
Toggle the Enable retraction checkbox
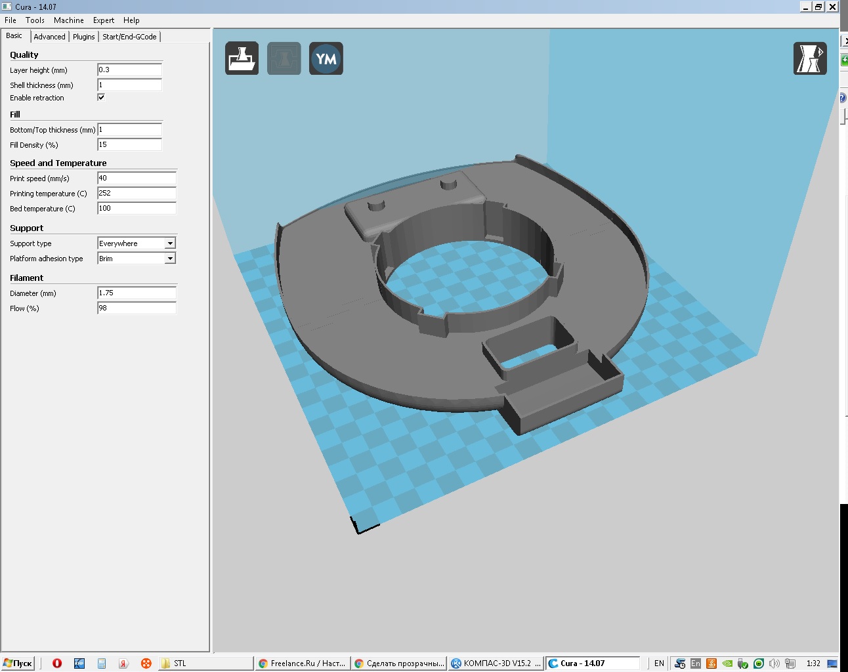[101, 97]
